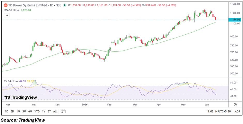Click the Nov label on time axis
The width and height of the screenshot is (243, 124).
[x=34, y=105]
